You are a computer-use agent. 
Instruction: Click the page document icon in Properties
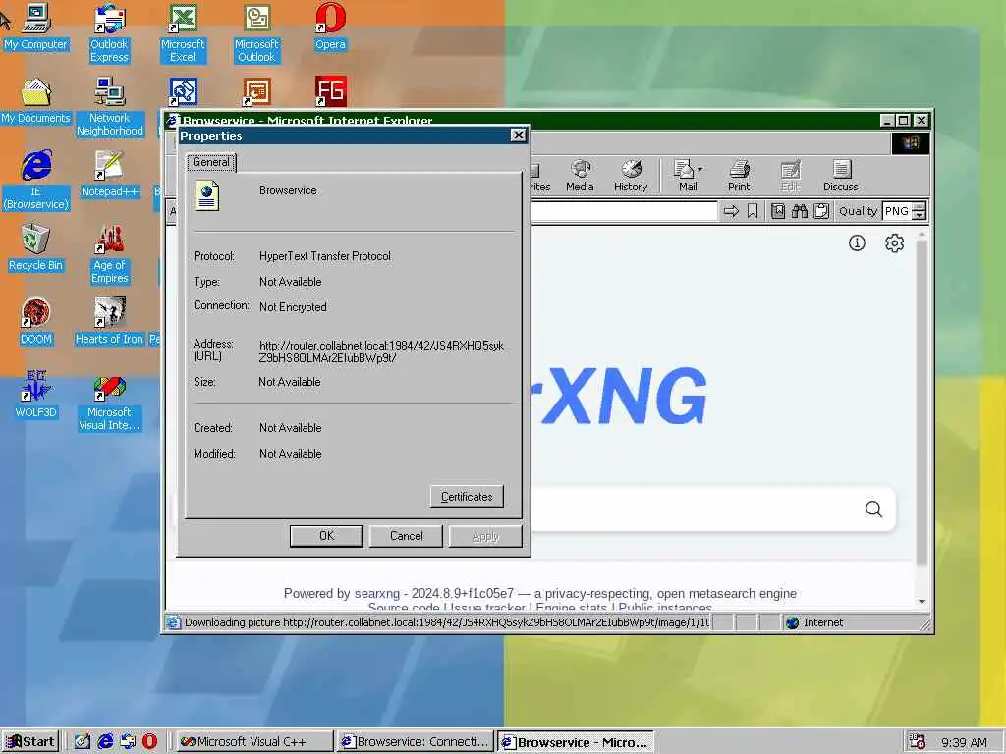[x=207, y=195]
